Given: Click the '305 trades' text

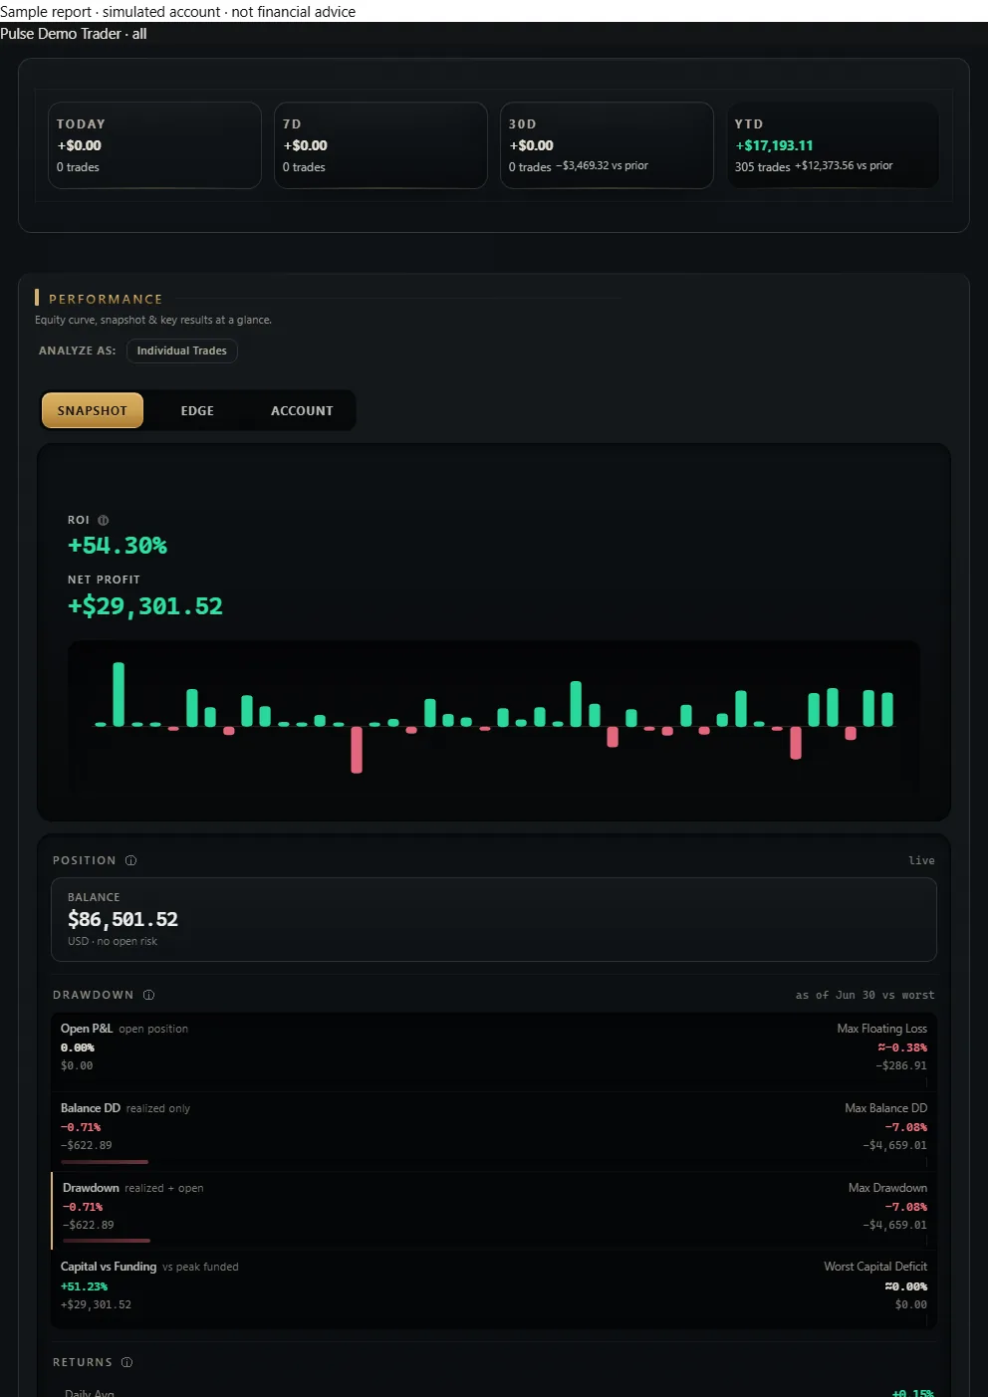Looking at the screenshot, I should 762,167.
